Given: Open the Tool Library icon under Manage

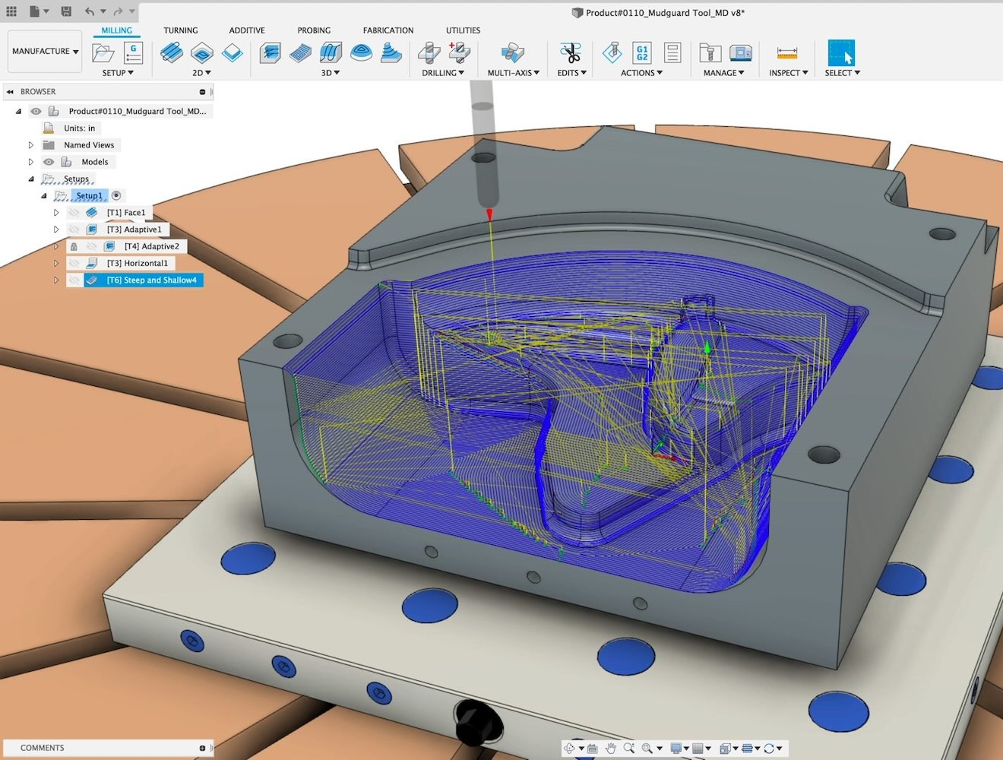Looking at the screenshot, I should tap(709, 53).
